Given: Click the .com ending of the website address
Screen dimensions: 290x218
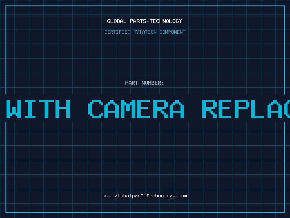Looking at the screenshot, I should tap(181, 196).
